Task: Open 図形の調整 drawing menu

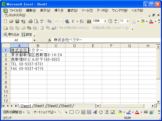Action: 14,112
